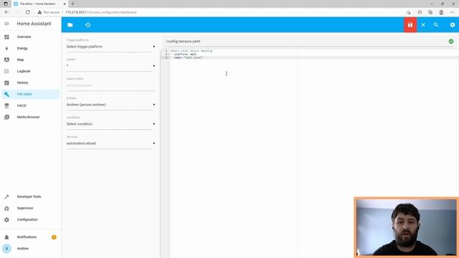Click the Developer Tools hammer icon
Screen dimensions: 459x258
[x=6, y=196]
